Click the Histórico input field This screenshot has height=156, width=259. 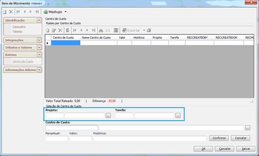pyautogui.click(x=150, y=139)
